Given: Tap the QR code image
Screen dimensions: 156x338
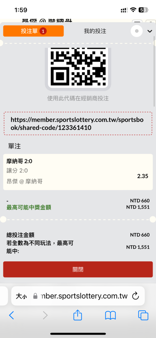Looking at the screenshot, I should click(78, 67).
